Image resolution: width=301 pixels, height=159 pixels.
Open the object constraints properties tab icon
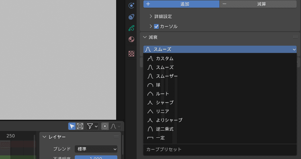(131, 17)
